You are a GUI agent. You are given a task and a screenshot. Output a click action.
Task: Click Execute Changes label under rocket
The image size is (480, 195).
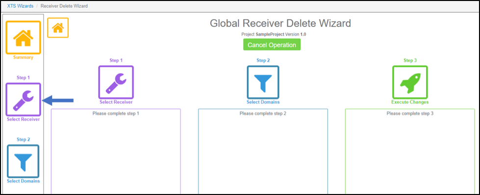coord(410,102)
